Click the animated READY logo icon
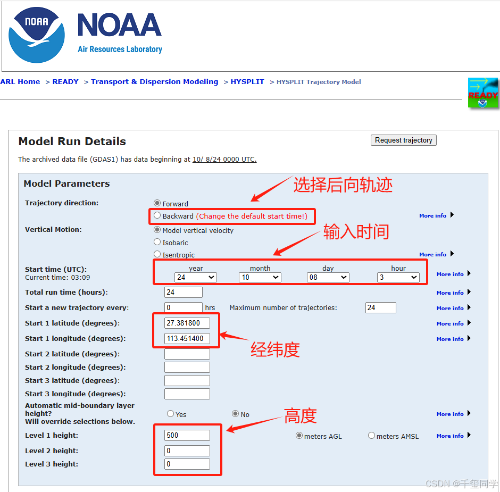The width and height of the screenshot is (500, 492). click(483, 93)
